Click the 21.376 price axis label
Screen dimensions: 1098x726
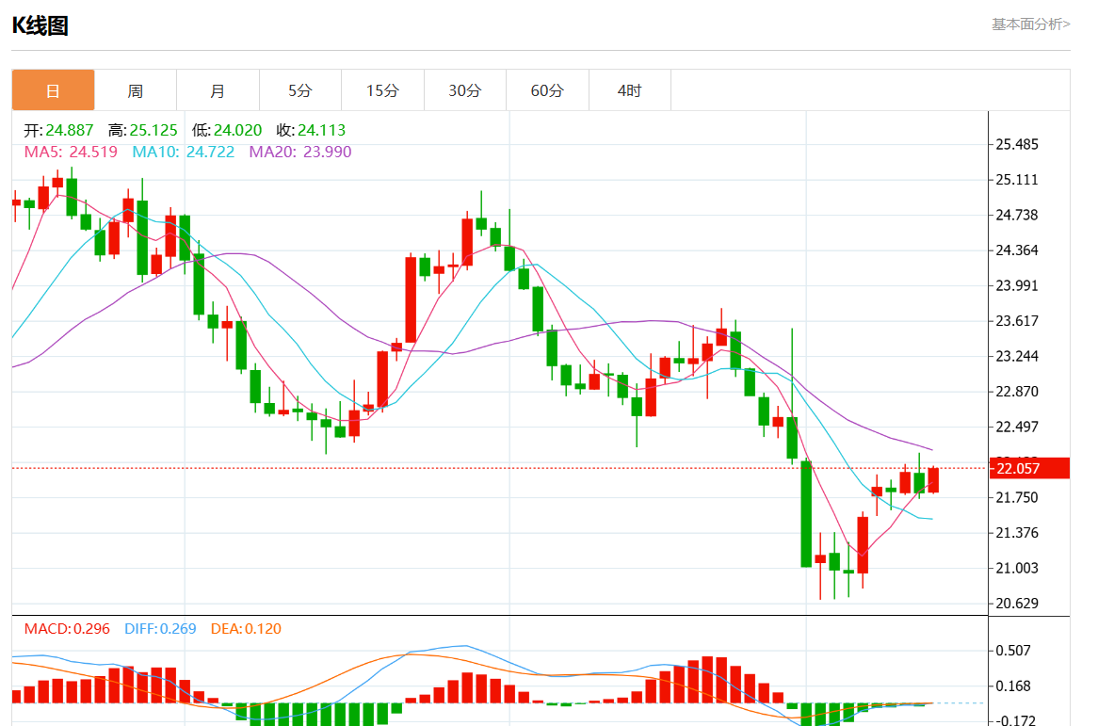tap(1017, 533)
